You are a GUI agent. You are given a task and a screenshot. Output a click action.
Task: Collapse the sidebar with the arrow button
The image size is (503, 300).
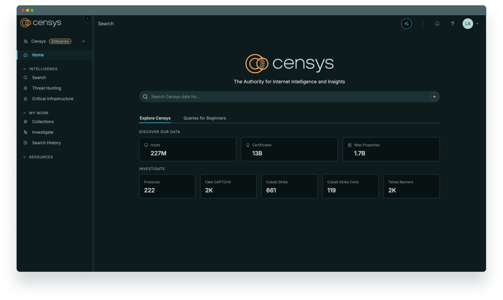88,19
